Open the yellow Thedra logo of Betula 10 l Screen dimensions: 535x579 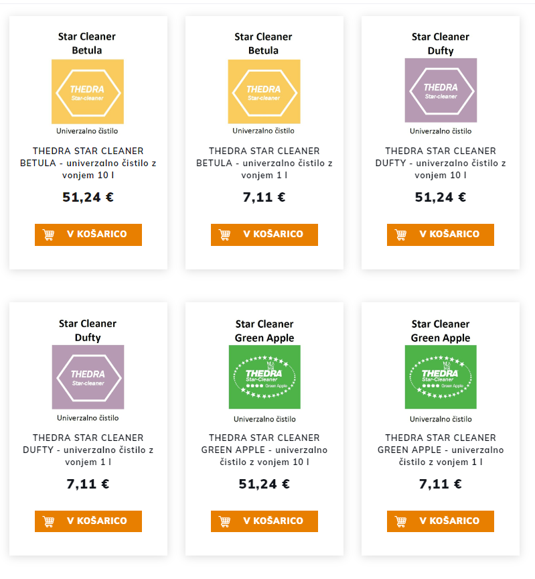coord(88,92)
